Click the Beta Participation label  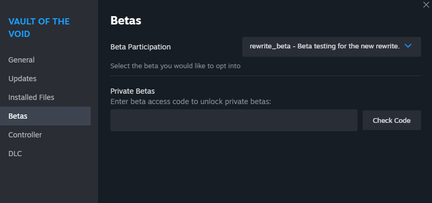(x=141, y=47)
